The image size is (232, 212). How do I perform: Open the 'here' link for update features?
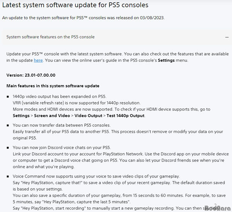coord(38,60)
